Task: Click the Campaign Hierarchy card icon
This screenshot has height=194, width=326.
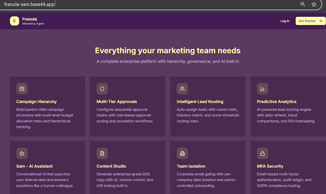Action: (x=22, y=89)
